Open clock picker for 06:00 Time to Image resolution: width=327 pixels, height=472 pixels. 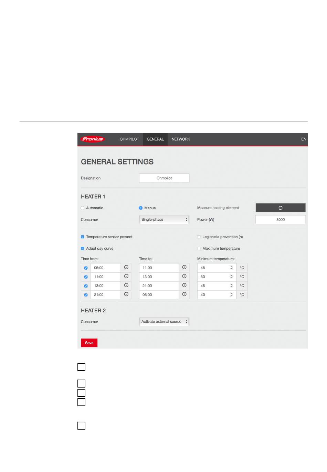click(x=184, y=294)
